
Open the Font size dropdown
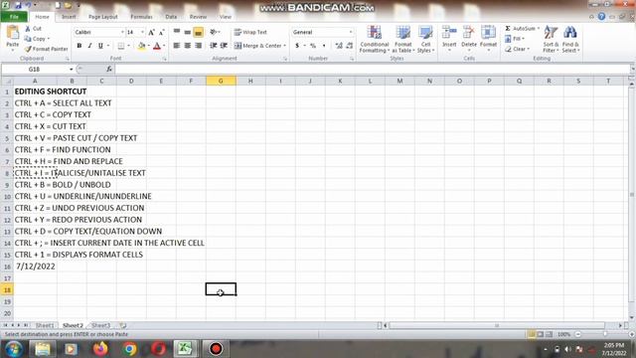tap(142, 32)
